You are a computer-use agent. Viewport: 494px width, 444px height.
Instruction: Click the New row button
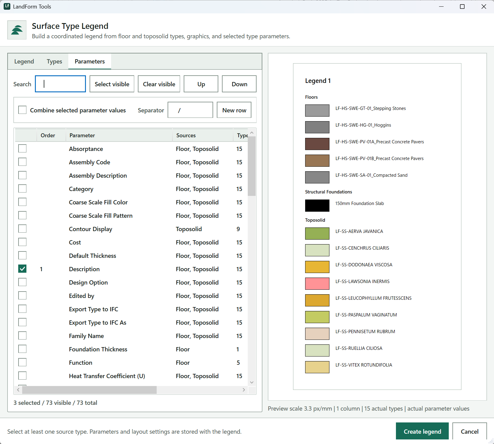point(234,110)
